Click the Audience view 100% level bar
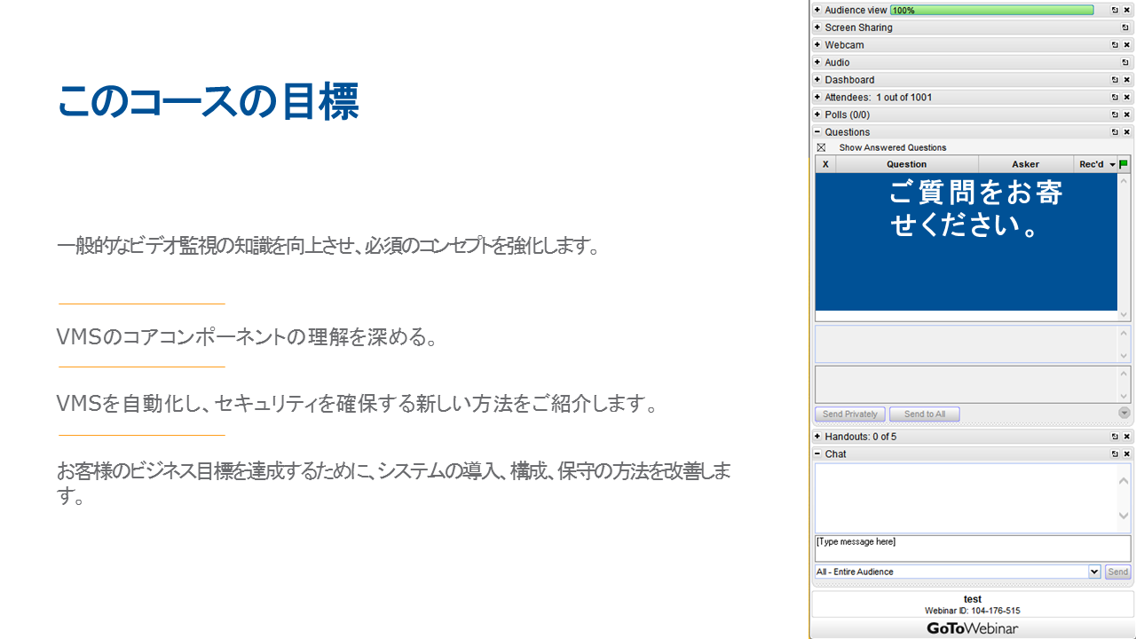 coord(992,10)
